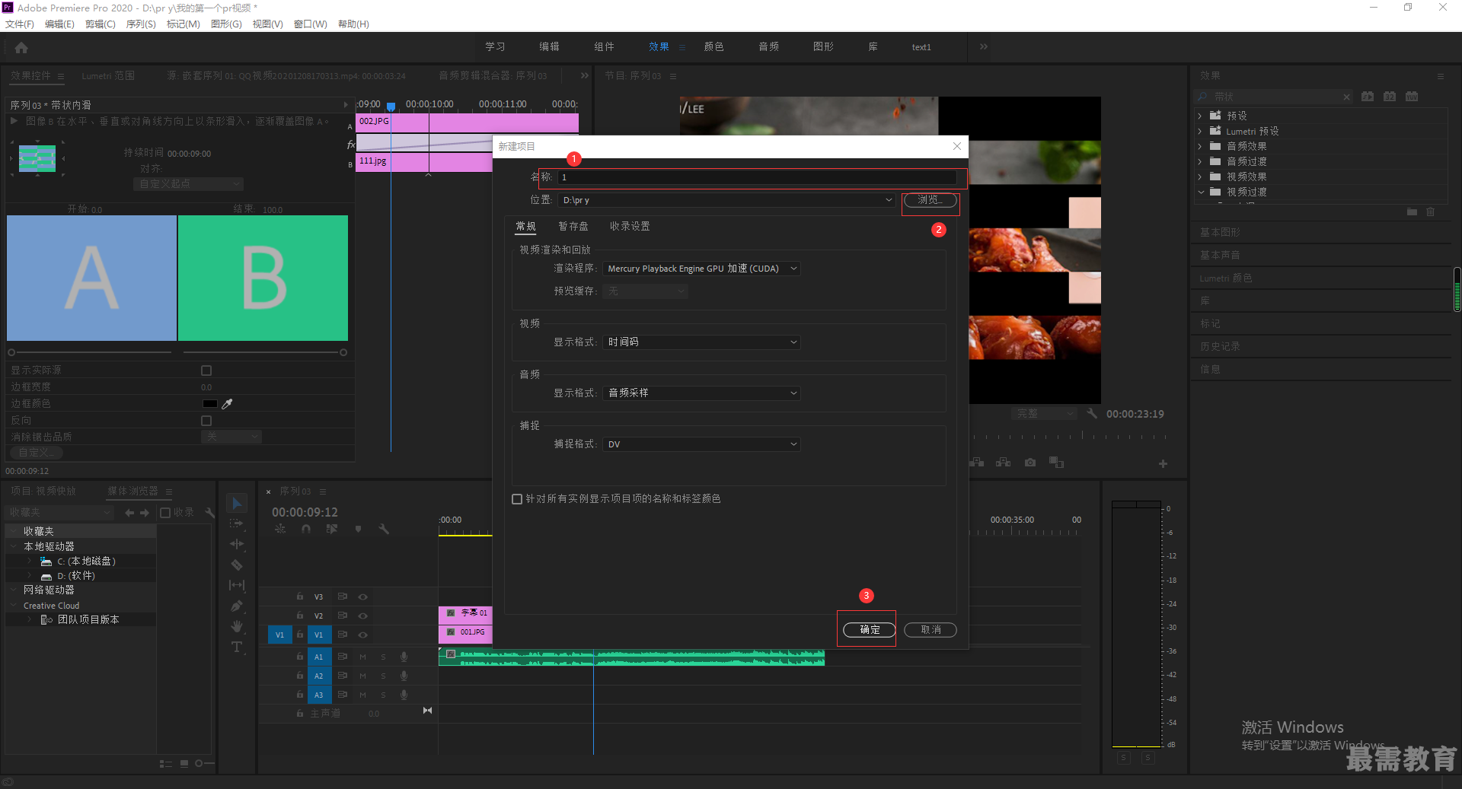Switch to the 暂存盘 tab
Screen dimensions: 1462x789
[573, 227]
